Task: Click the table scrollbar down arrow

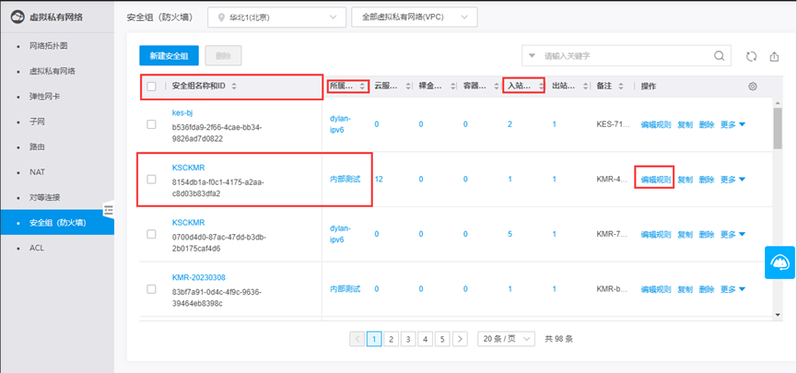Action: tap(778, 315)
